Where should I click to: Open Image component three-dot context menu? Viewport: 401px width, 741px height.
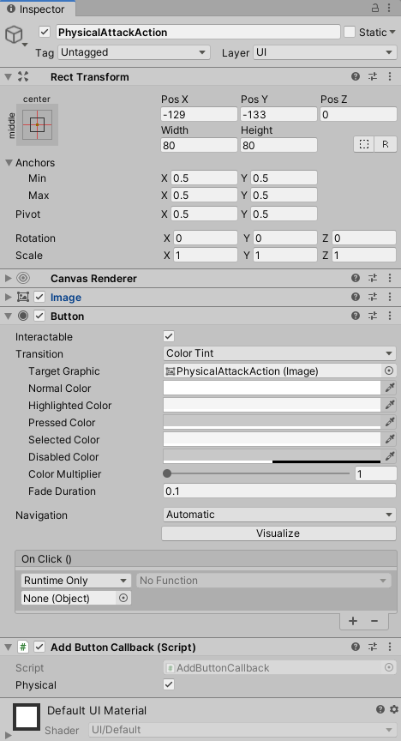[390, 298]
